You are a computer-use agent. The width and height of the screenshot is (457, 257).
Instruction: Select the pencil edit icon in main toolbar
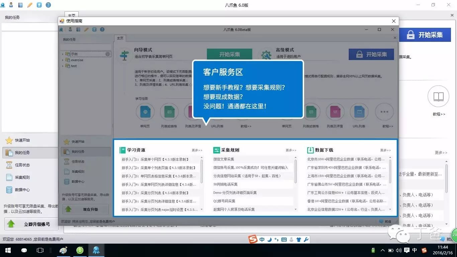[x=30, y=5]
